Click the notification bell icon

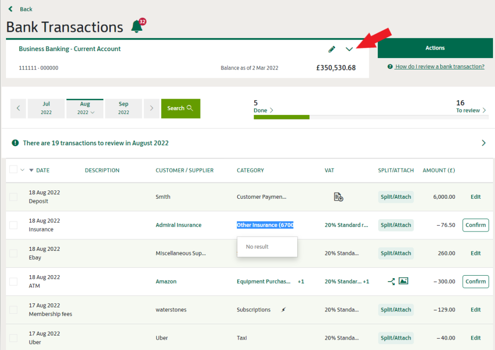(137, 27)
